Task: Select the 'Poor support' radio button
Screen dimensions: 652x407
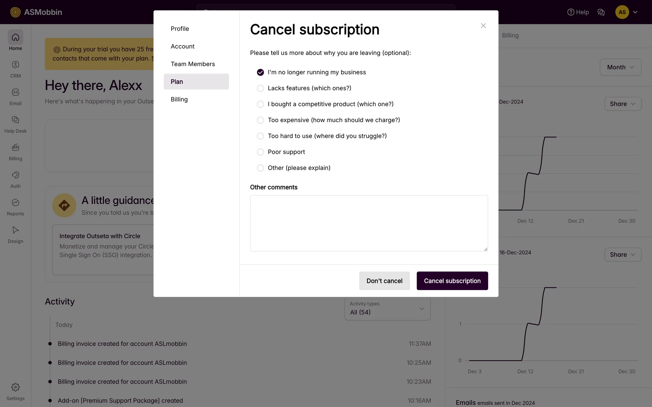Action: (260, 152)
